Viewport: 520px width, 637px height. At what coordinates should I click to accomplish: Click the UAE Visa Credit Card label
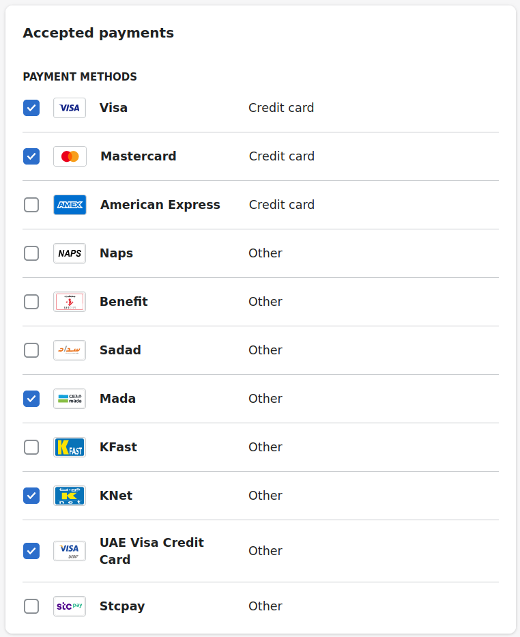point(151,551)
